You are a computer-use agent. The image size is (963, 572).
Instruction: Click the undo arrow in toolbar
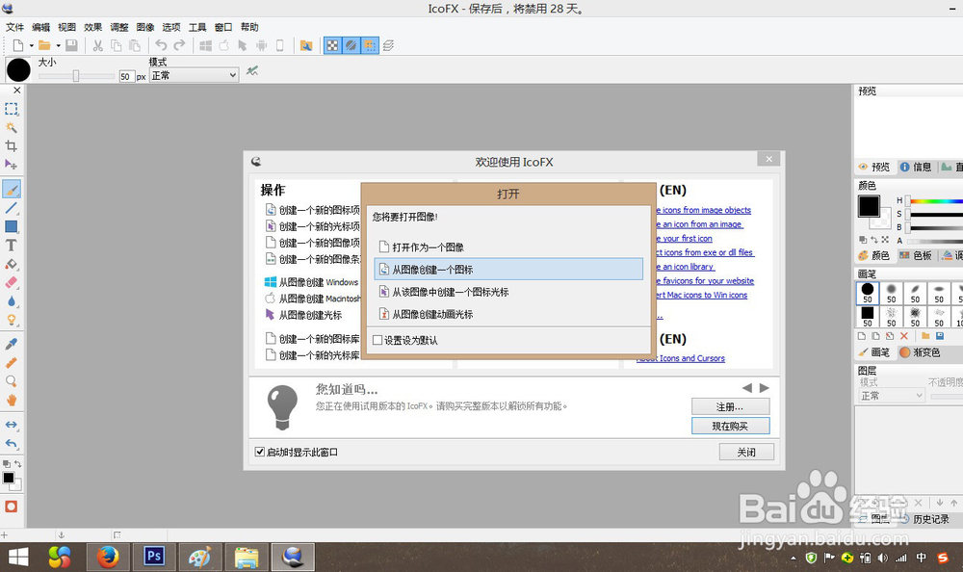click(x=161, y=45)
